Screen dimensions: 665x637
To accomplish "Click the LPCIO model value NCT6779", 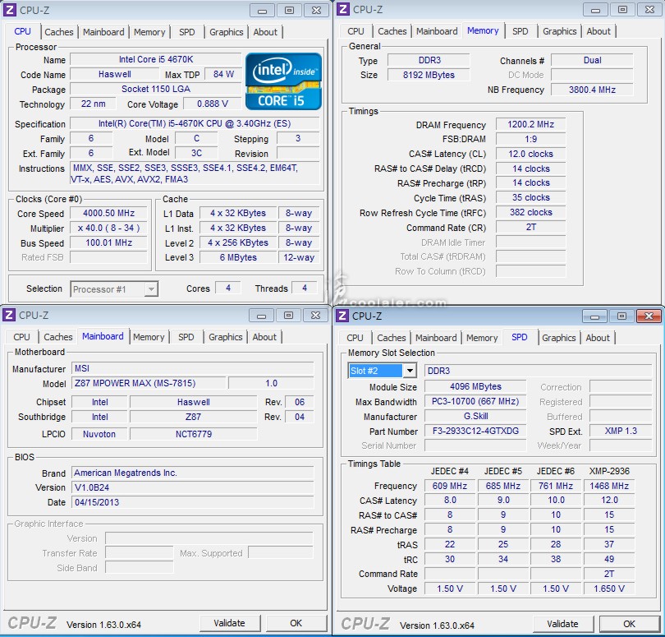I will click(194, 434).
